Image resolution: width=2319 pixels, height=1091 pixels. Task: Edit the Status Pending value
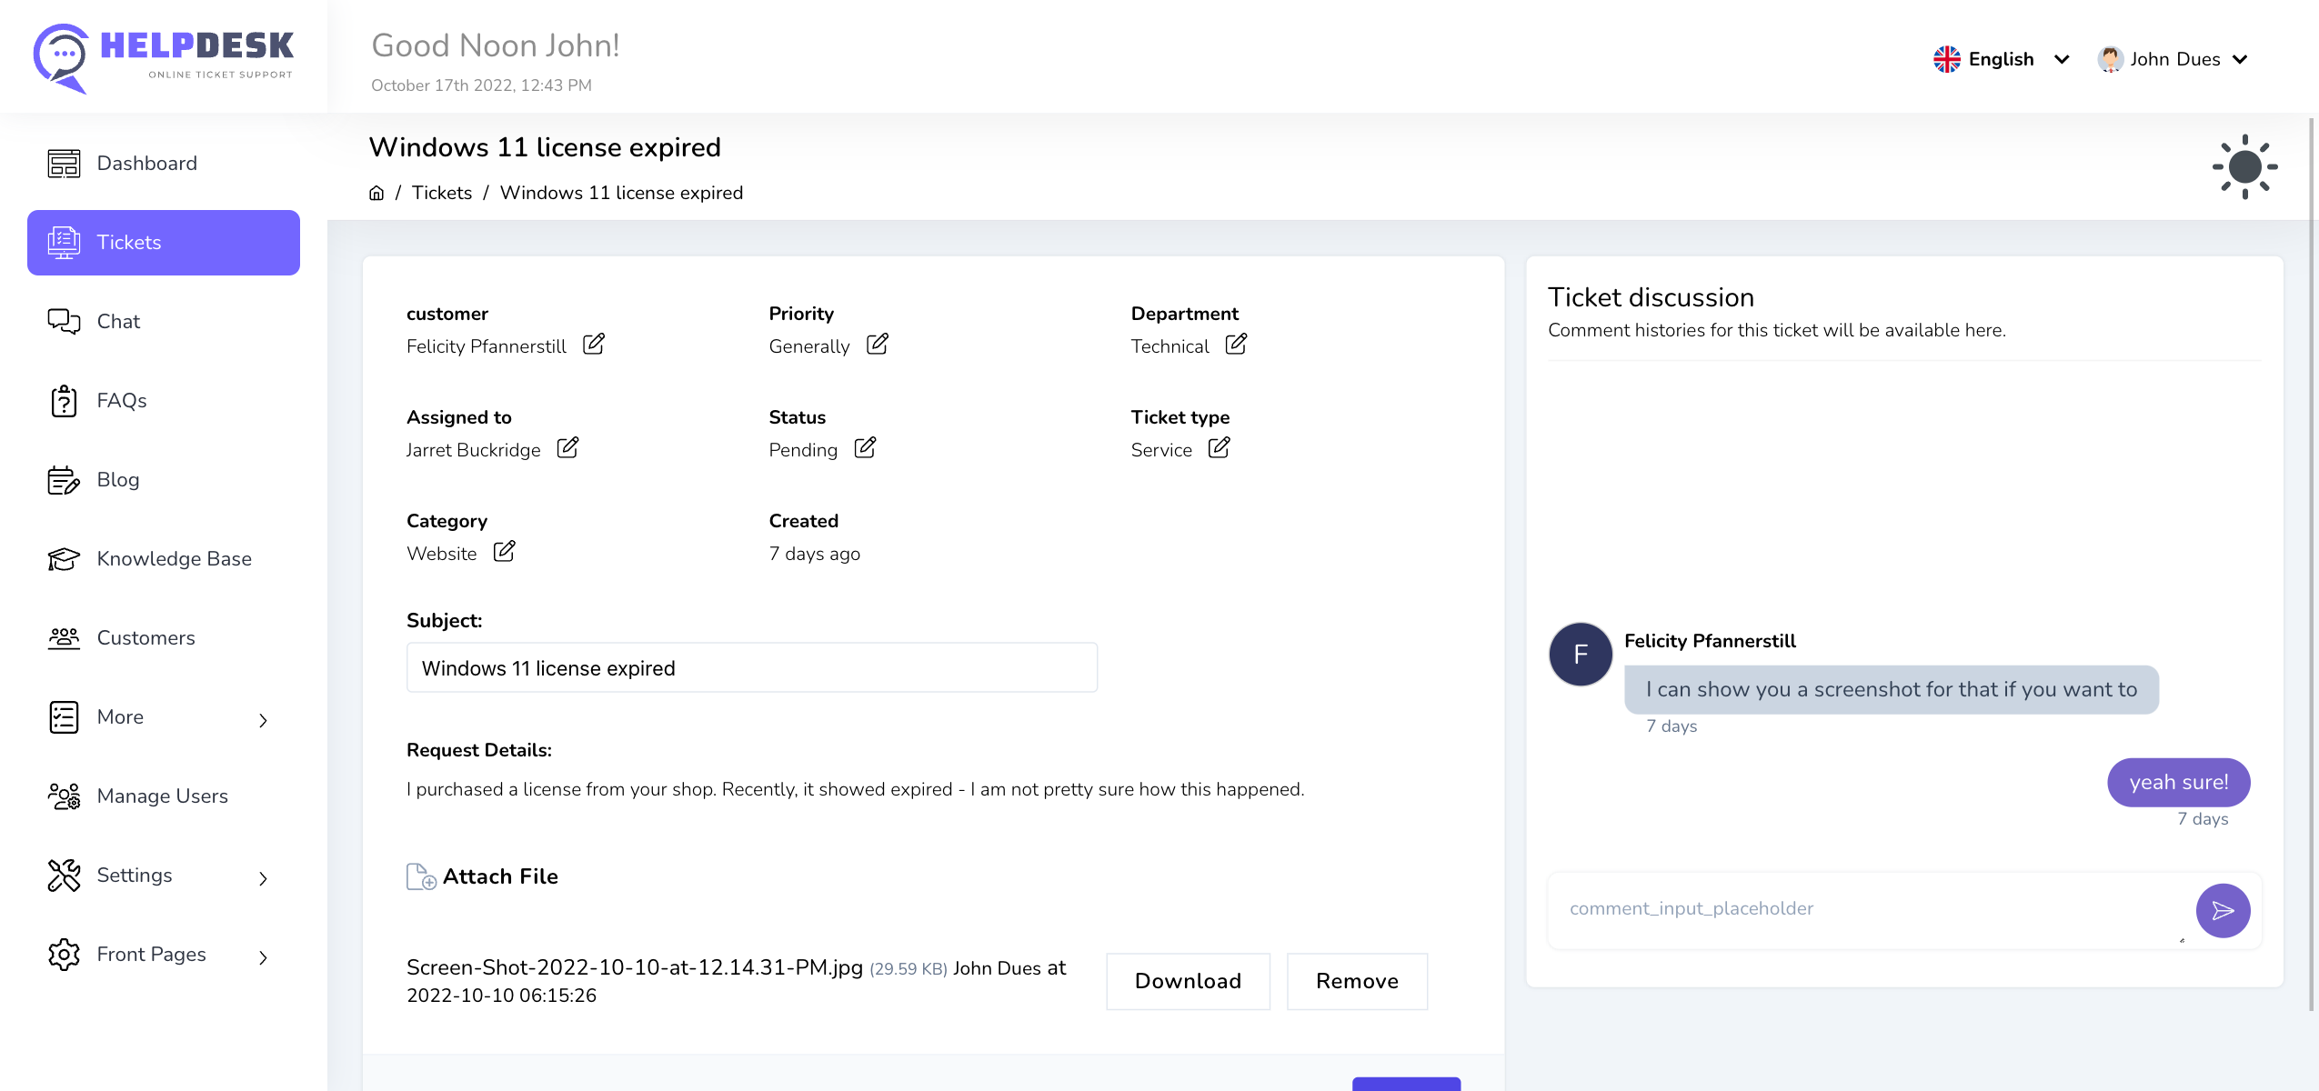click(x=866, y=448)
